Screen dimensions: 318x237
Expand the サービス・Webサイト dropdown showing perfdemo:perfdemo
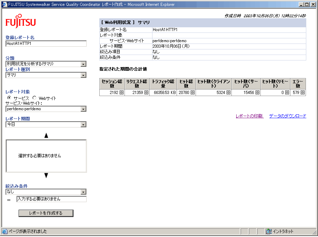(x=83, y=109)
